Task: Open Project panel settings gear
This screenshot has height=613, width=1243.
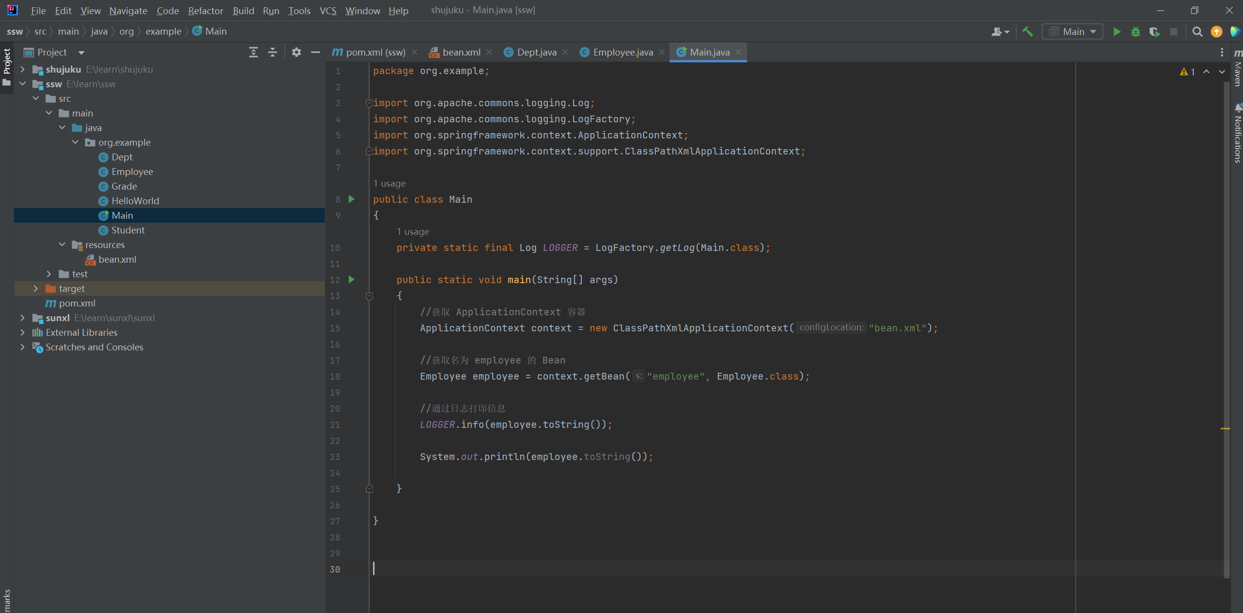Action: [x=296, y=52]
